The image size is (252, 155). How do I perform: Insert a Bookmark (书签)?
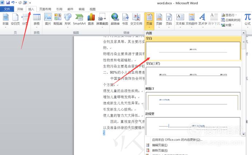tap(125, 19)
